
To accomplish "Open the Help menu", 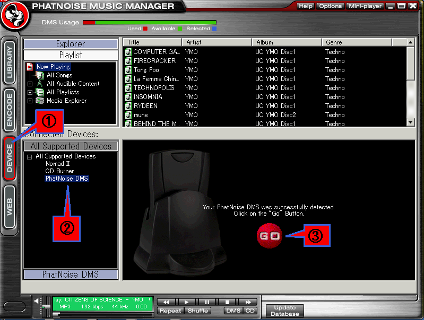I will point(306,6).
